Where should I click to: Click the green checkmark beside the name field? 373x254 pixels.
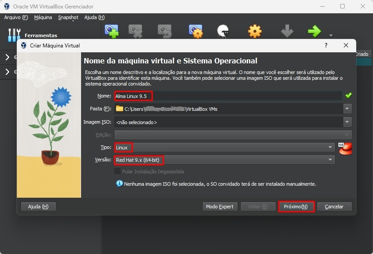pyautogui.click(x=349, y=95)
